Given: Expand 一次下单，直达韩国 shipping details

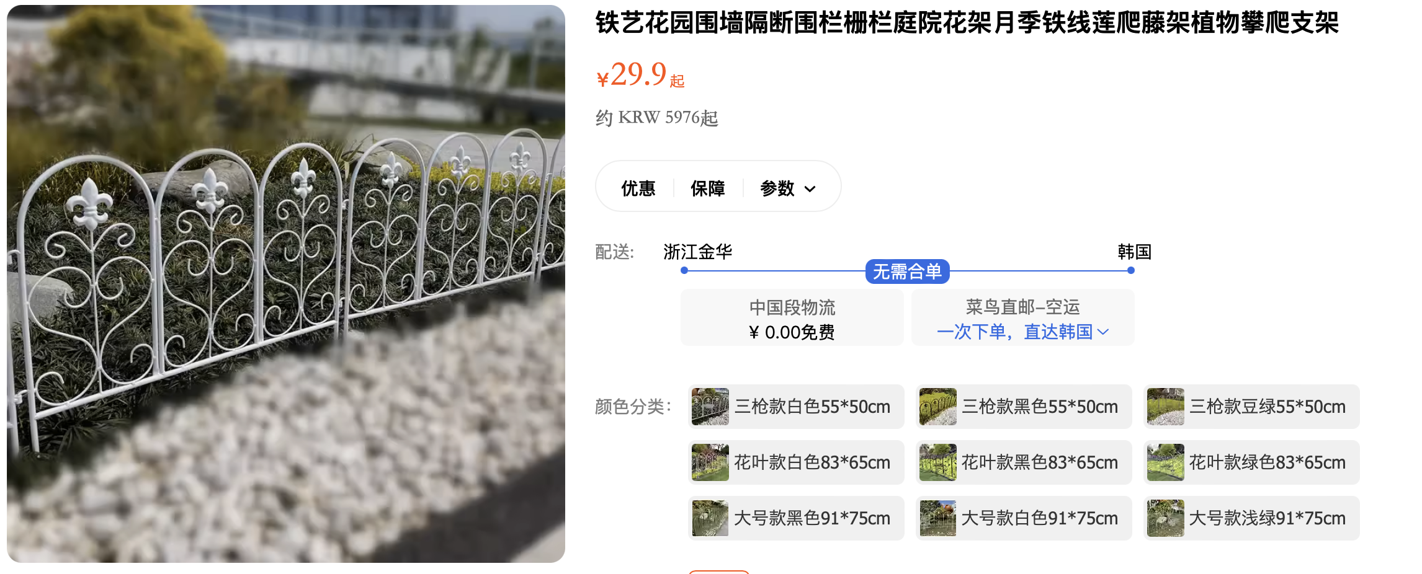Looking at the screenshot, I should point(1015,332).
